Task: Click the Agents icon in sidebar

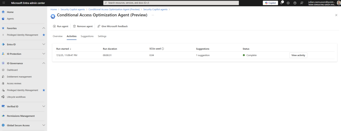Action: (x=3, y=19)
